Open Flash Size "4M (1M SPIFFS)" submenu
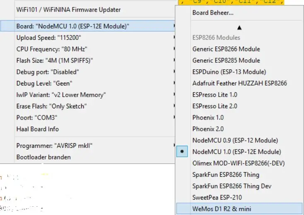 (x=88, y=61)
